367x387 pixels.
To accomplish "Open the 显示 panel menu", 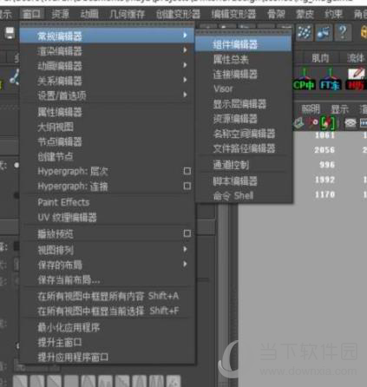I will pyautogui.click(x=339, y=109).
